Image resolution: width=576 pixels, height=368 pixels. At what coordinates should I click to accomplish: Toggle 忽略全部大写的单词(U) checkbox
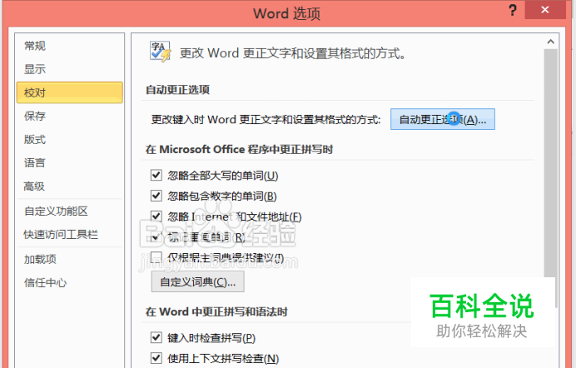[x=156, y=175]
